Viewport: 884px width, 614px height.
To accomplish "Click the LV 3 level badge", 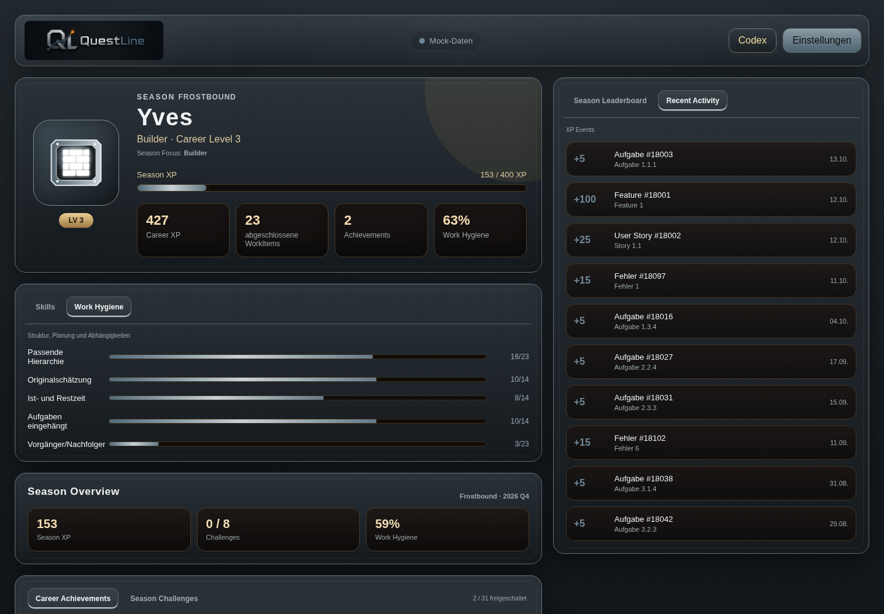I will point(76,220).
